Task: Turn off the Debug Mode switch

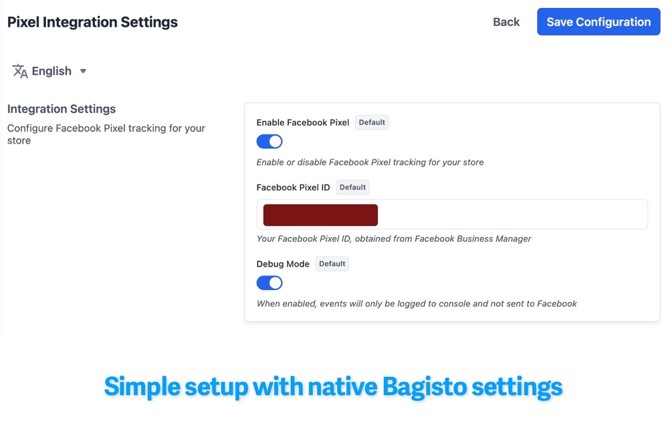Action: pos(269,283)
